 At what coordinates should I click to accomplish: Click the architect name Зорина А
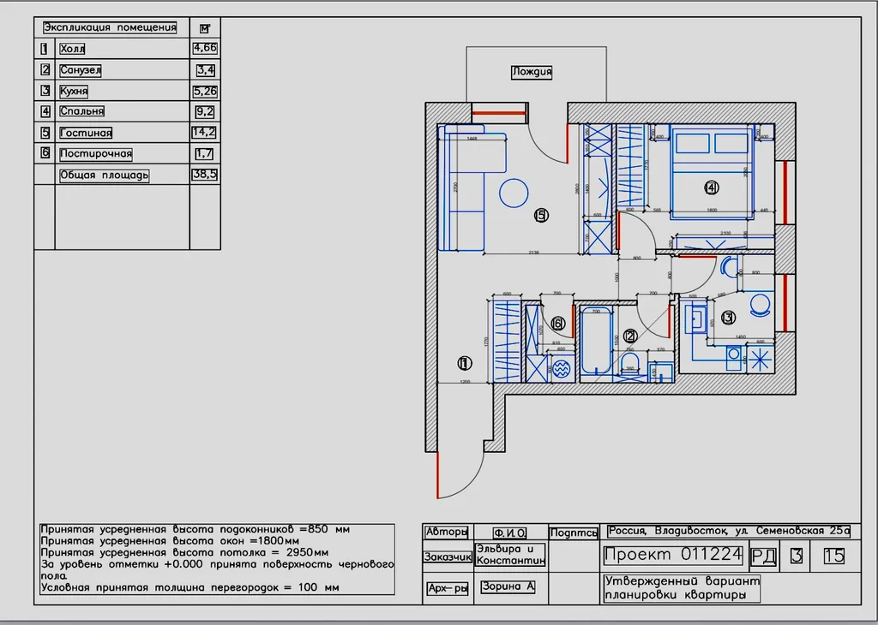[508, 587]
